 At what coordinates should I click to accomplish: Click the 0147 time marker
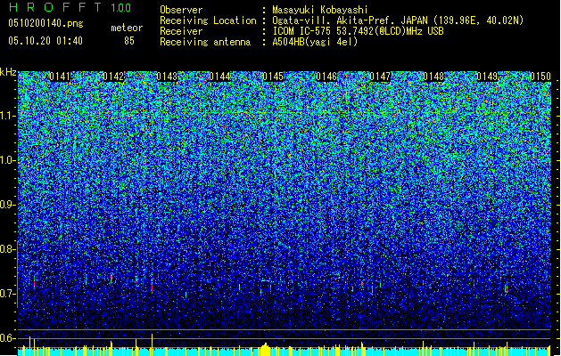[380, 77]
